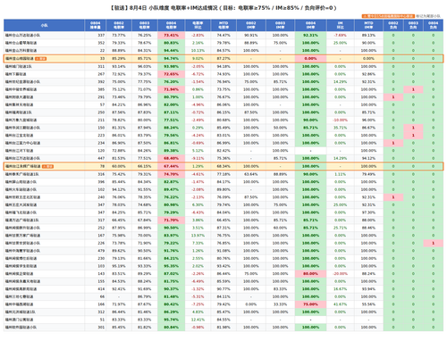
Task: Click the count value 414
Action: (x=101, y=289)
